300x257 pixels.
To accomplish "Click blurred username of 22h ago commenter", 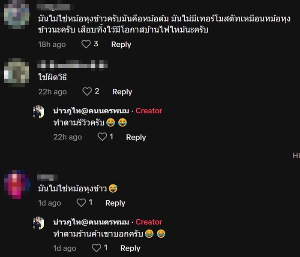I will [72, 65].
